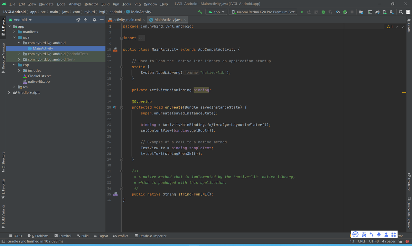The width and height of the screenshot is (412, 246).
Task: Open Project panel settings gear
Action: [95, 20]
